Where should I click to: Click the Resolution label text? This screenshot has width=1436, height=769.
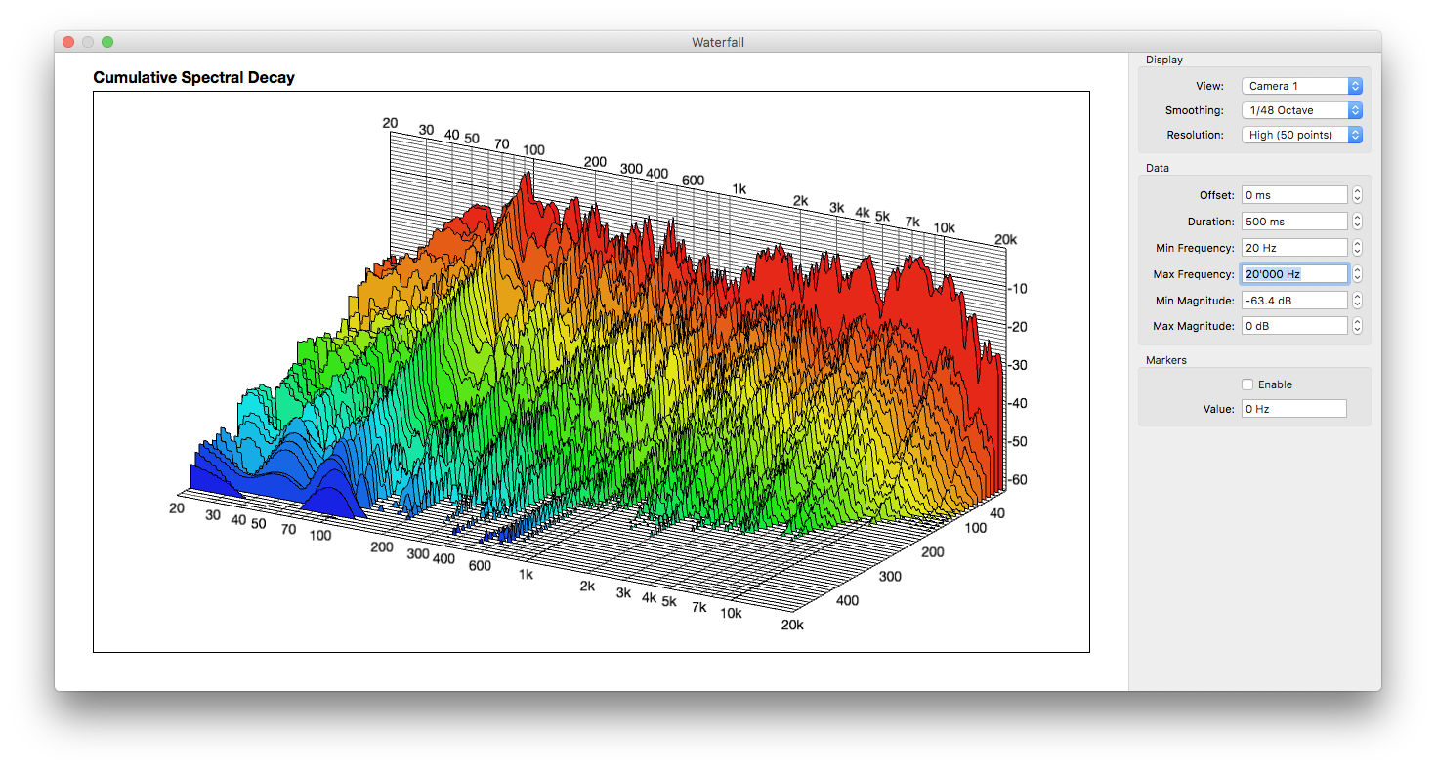point(1195,135)
